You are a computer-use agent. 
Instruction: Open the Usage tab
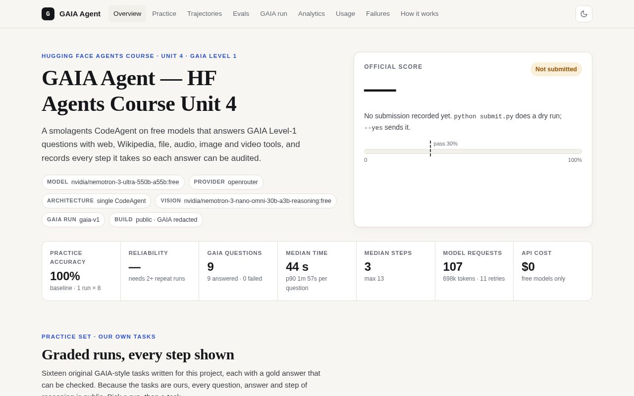(345, 14)
